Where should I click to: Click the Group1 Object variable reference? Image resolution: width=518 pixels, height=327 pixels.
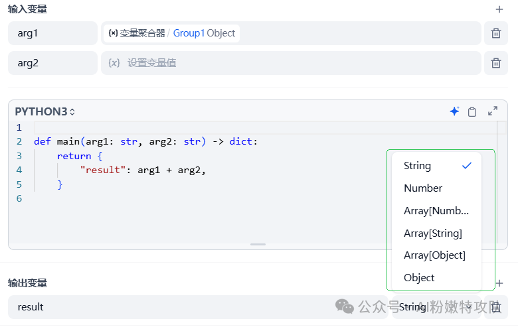coord(204,33)
